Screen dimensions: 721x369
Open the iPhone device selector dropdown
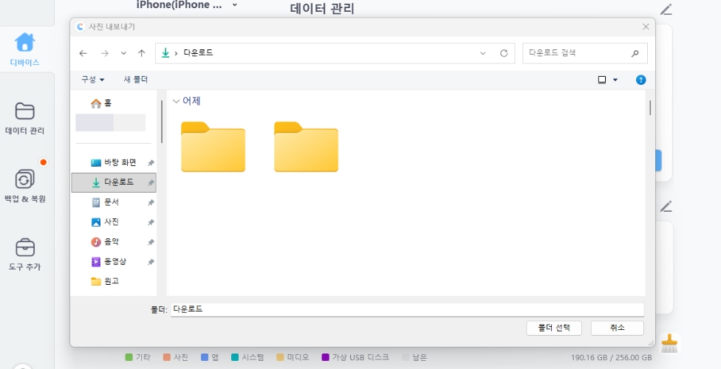point(234,4)
